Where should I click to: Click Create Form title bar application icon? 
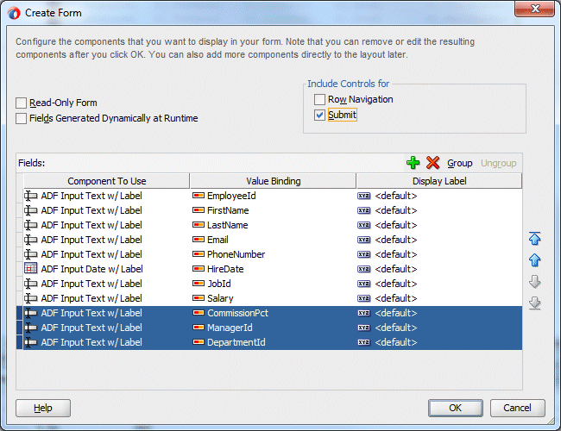[14, 13]
